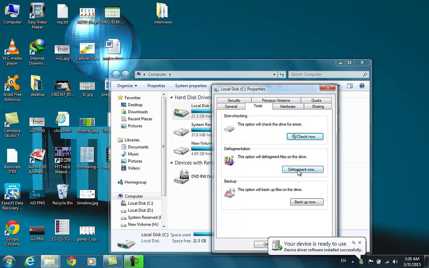Click Internet Explorer in the taskbar

[x=29, y=261]
